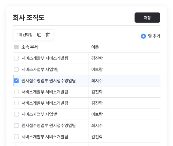Check the first 서비스사업부 사업1팀 checkbox

click(16, 69)
